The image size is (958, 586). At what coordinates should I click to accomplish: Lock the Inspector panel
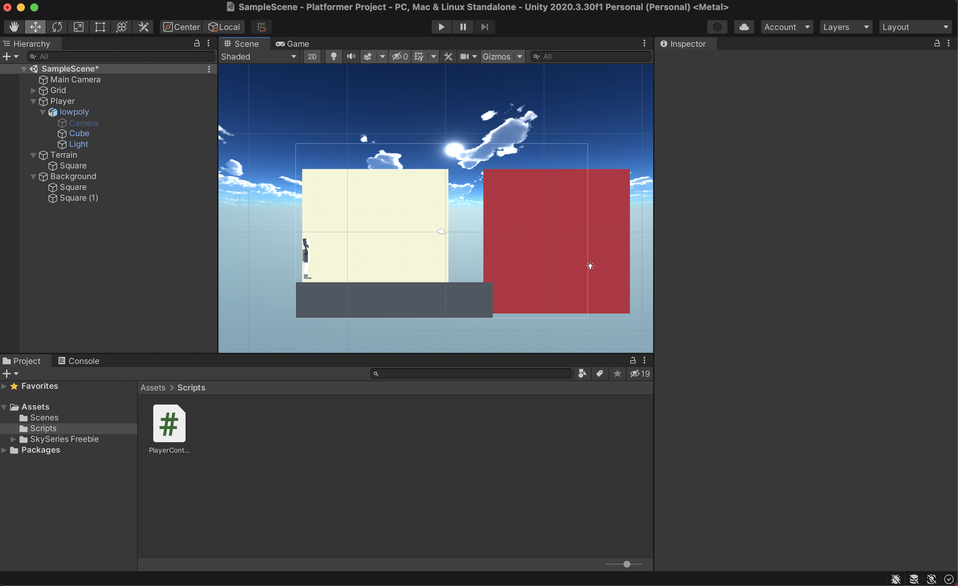937,44
